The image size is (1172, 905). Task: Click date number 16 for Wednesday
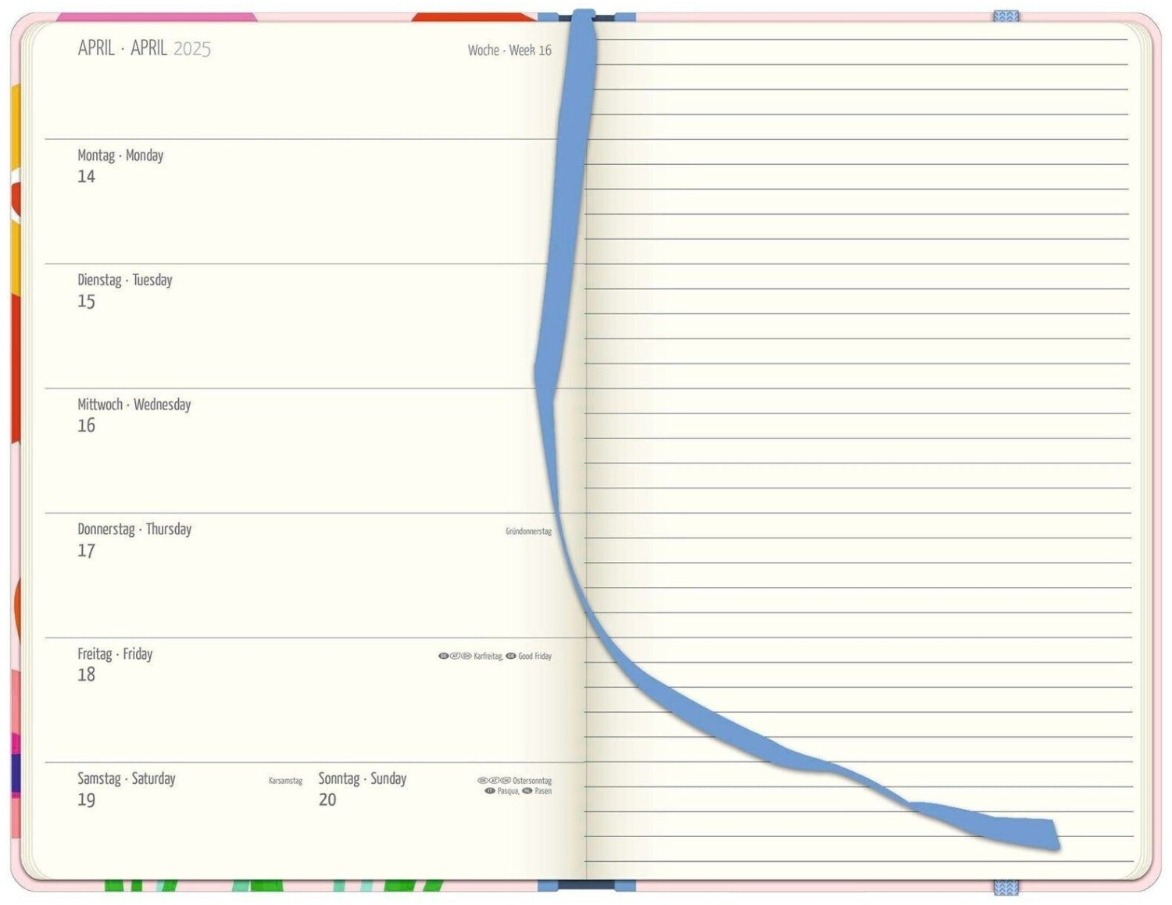click(86, 426)
